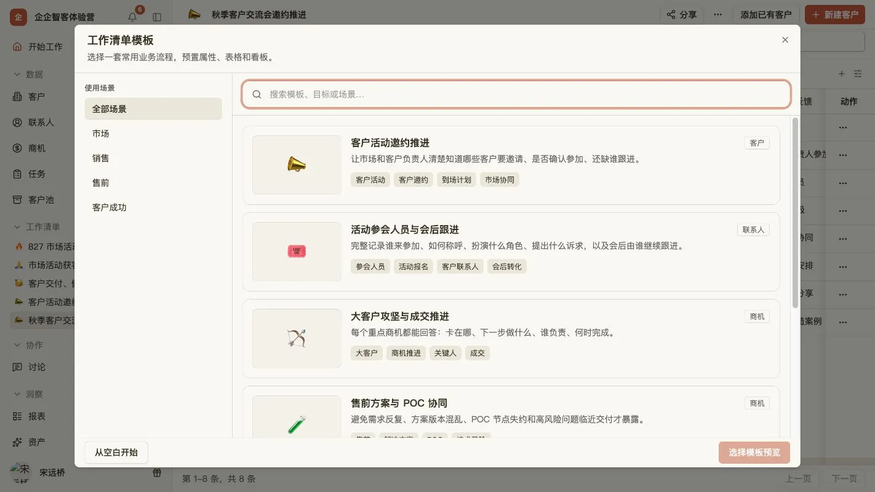This screenshot has width=875, height=492.
Task: Click 从空白开始 button
Action: [116, 452]
